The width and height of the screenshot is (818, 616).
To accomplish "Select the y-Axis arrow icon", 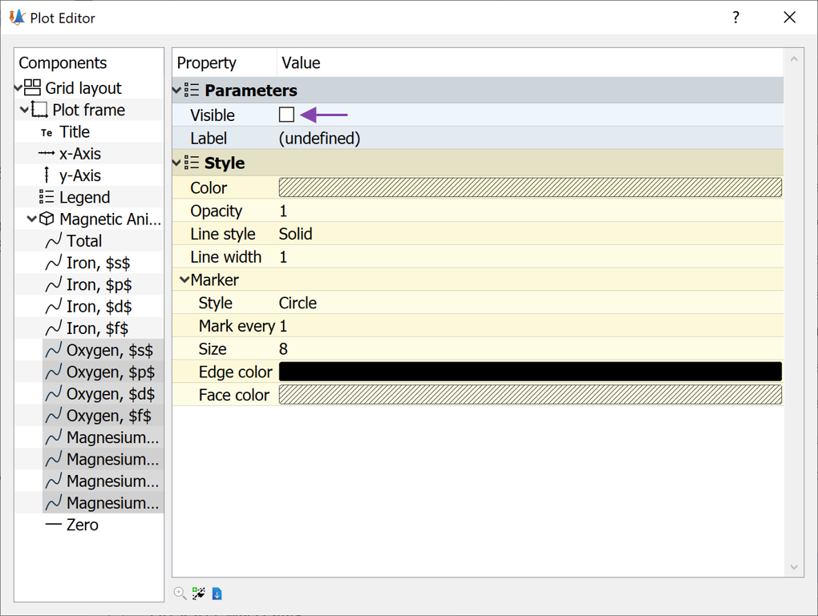I will point(47,175).
